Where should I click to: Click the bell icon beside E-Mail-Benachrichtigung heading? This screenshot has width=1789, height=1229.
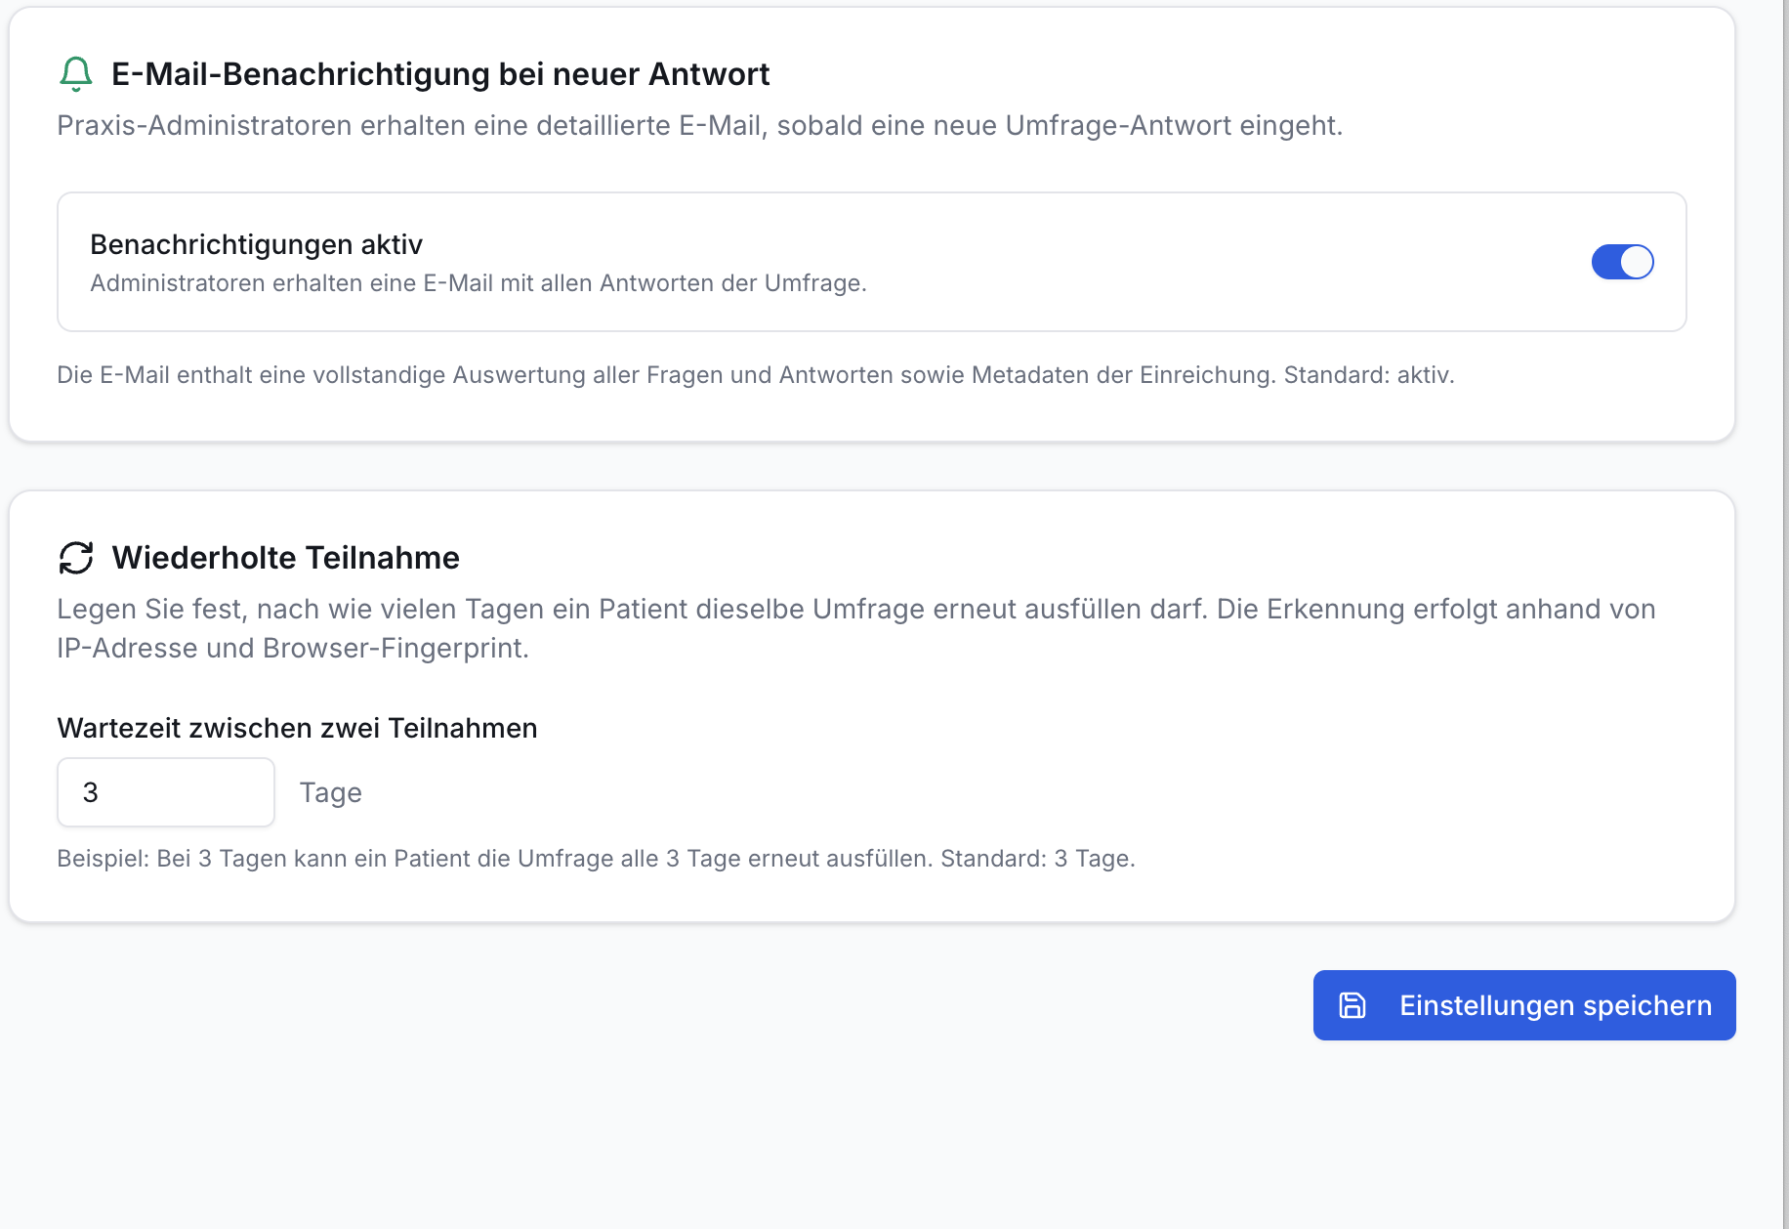(76, 74)
